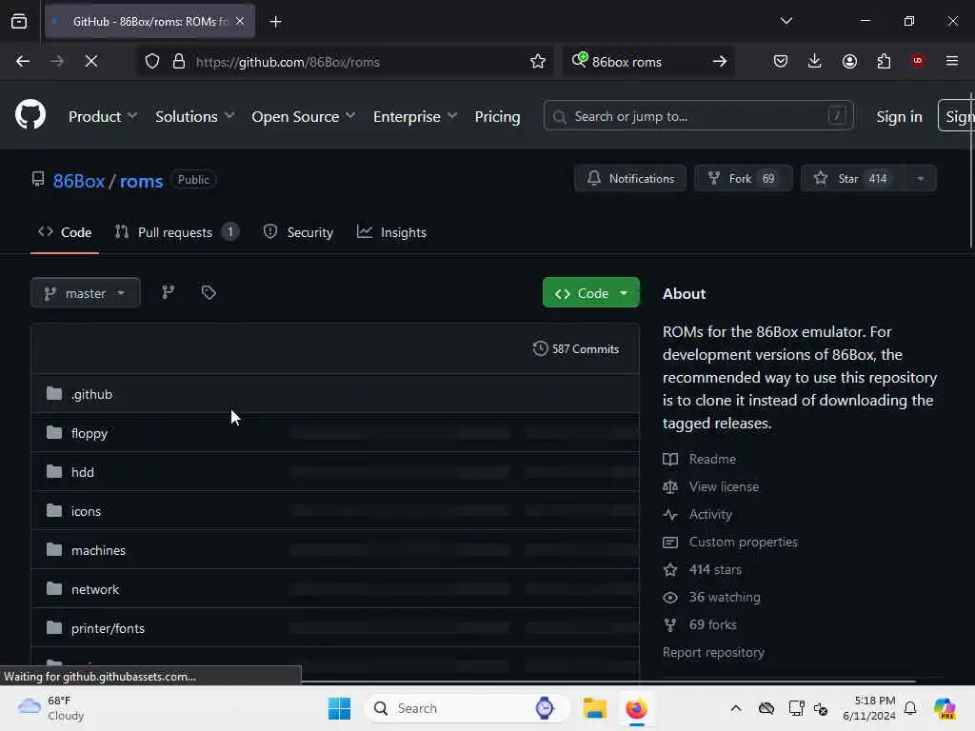The width and height of the screenshot is (975, 731).
Task: Open the Windows notifications bell
Action: coord(910,708)
